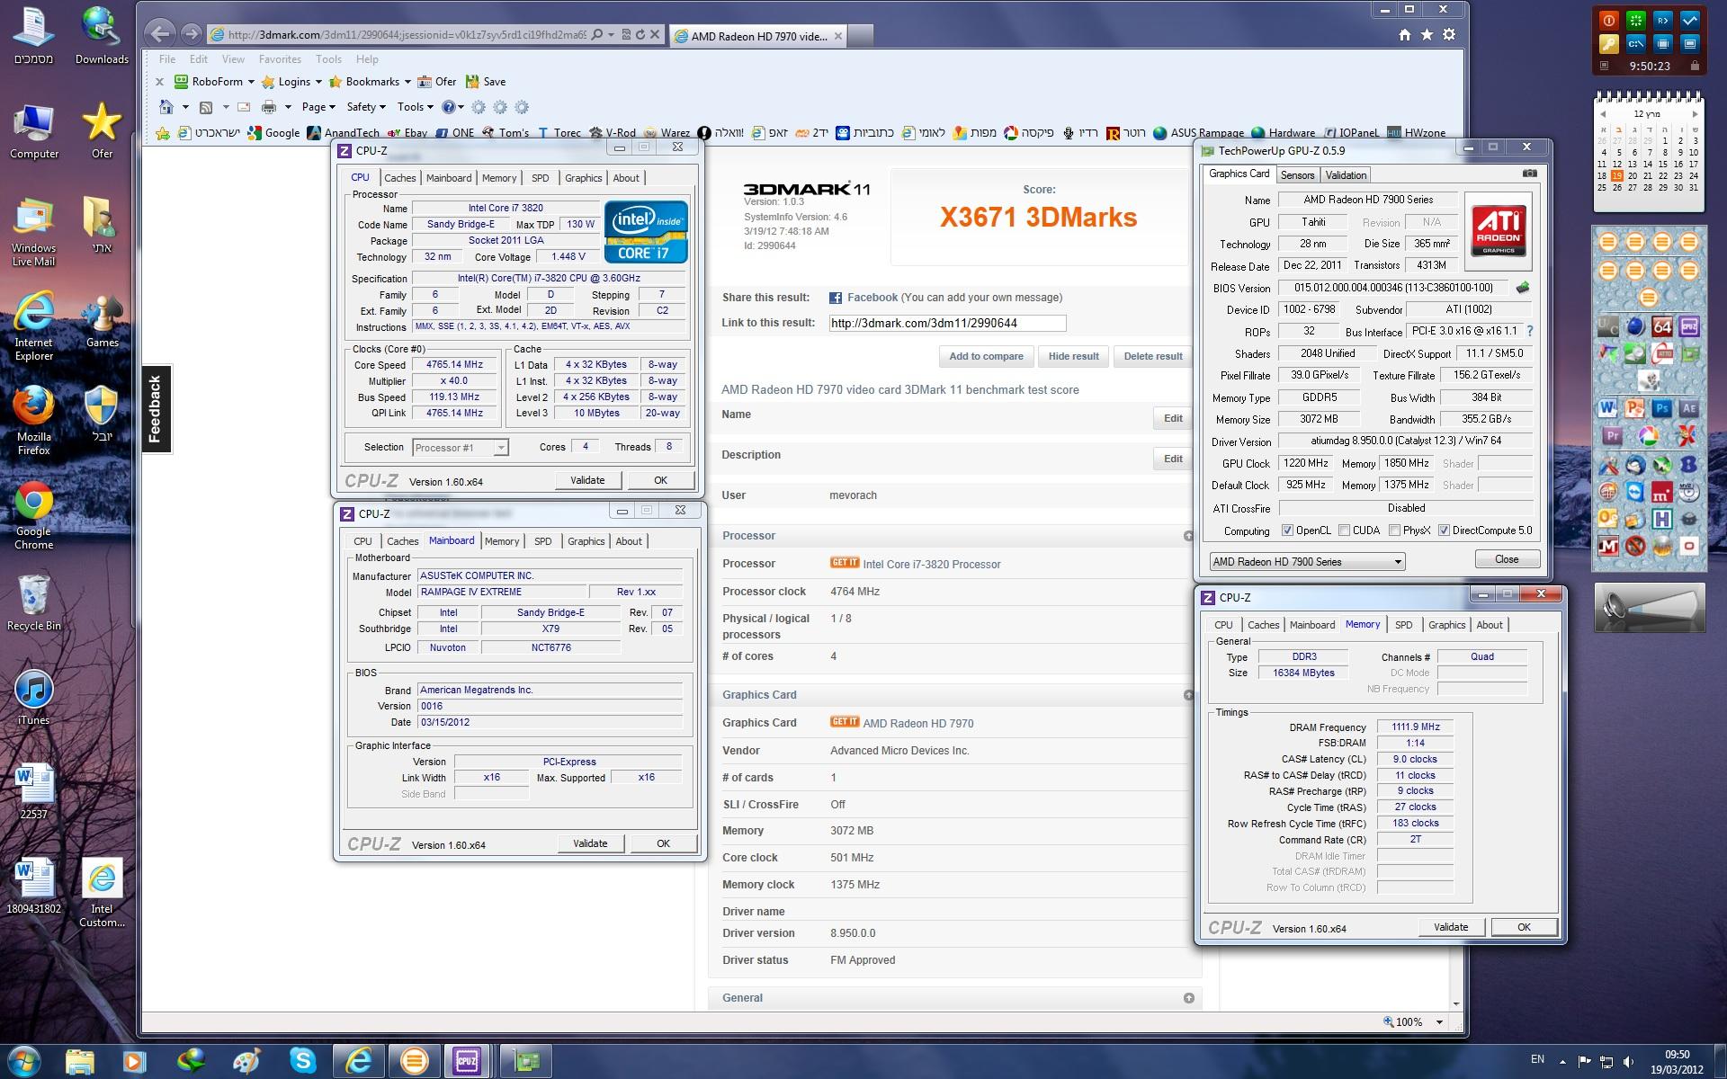This screenshot has height=1079, width=1727.
Task: Collapse the Processor section on 3DMark page
Action: pyautogui.click(x=1188, y=536)
